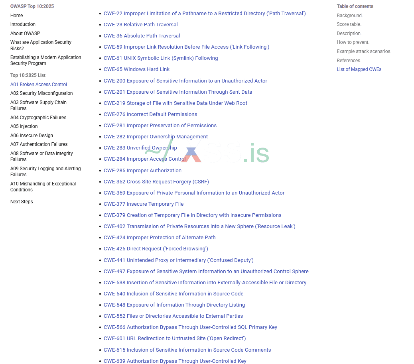Open A09 Security Logging and Alerting Failures
The width and height of the screenshot is (414, 364).
(45, 171)
